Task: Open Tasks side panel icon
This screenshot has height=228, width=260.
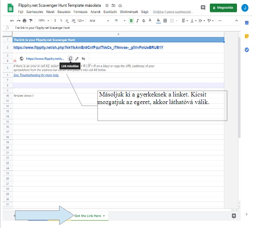Action: pyautogui.click(x=247, y=50)
